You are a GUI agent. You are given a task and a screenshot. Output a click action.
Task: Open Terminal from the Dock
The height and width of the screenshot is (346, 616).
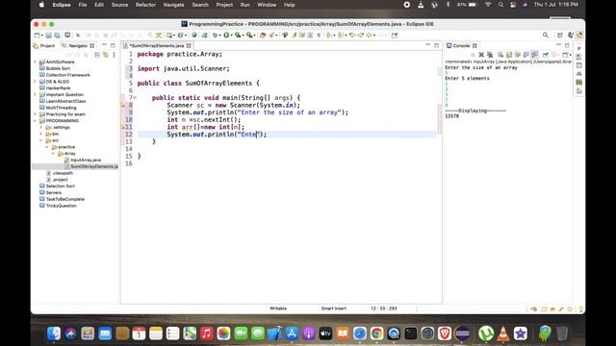(x=411, y=334)
